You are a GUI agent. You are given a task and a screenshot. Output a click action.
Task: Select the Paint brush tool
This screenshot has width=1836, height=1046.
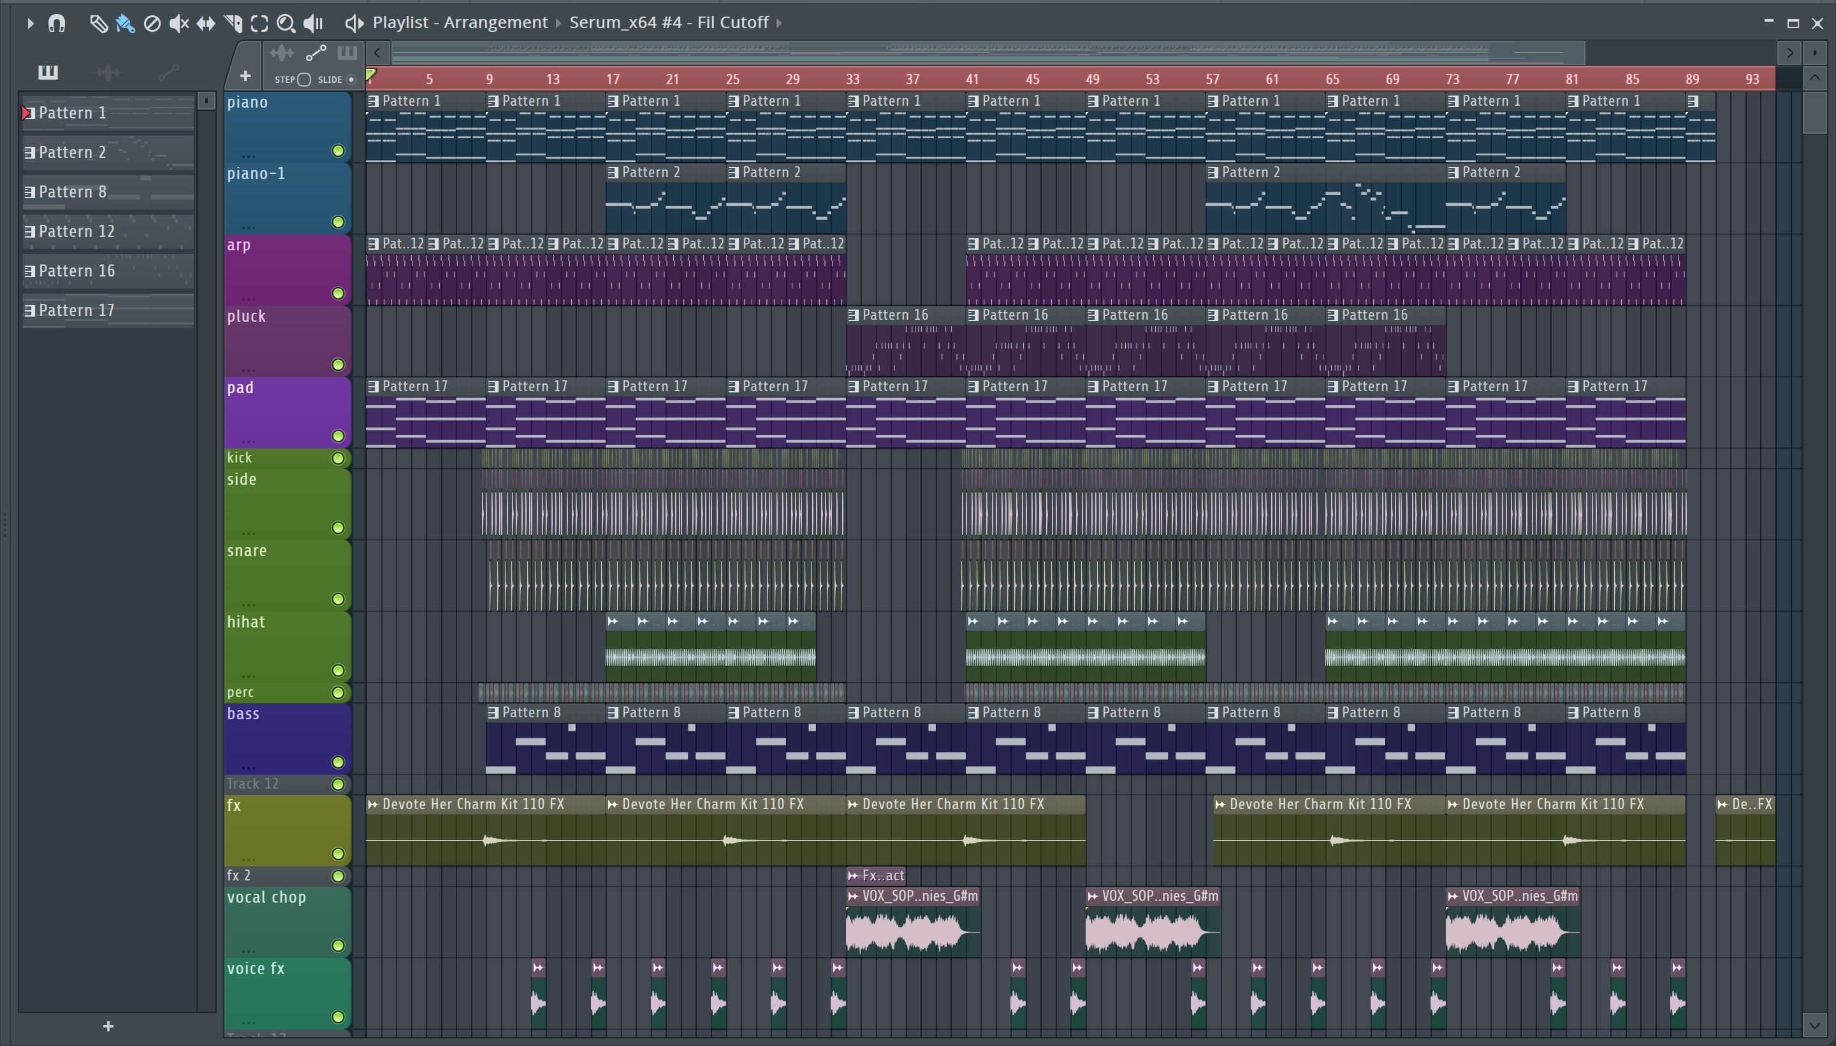(x=125, y=23)
